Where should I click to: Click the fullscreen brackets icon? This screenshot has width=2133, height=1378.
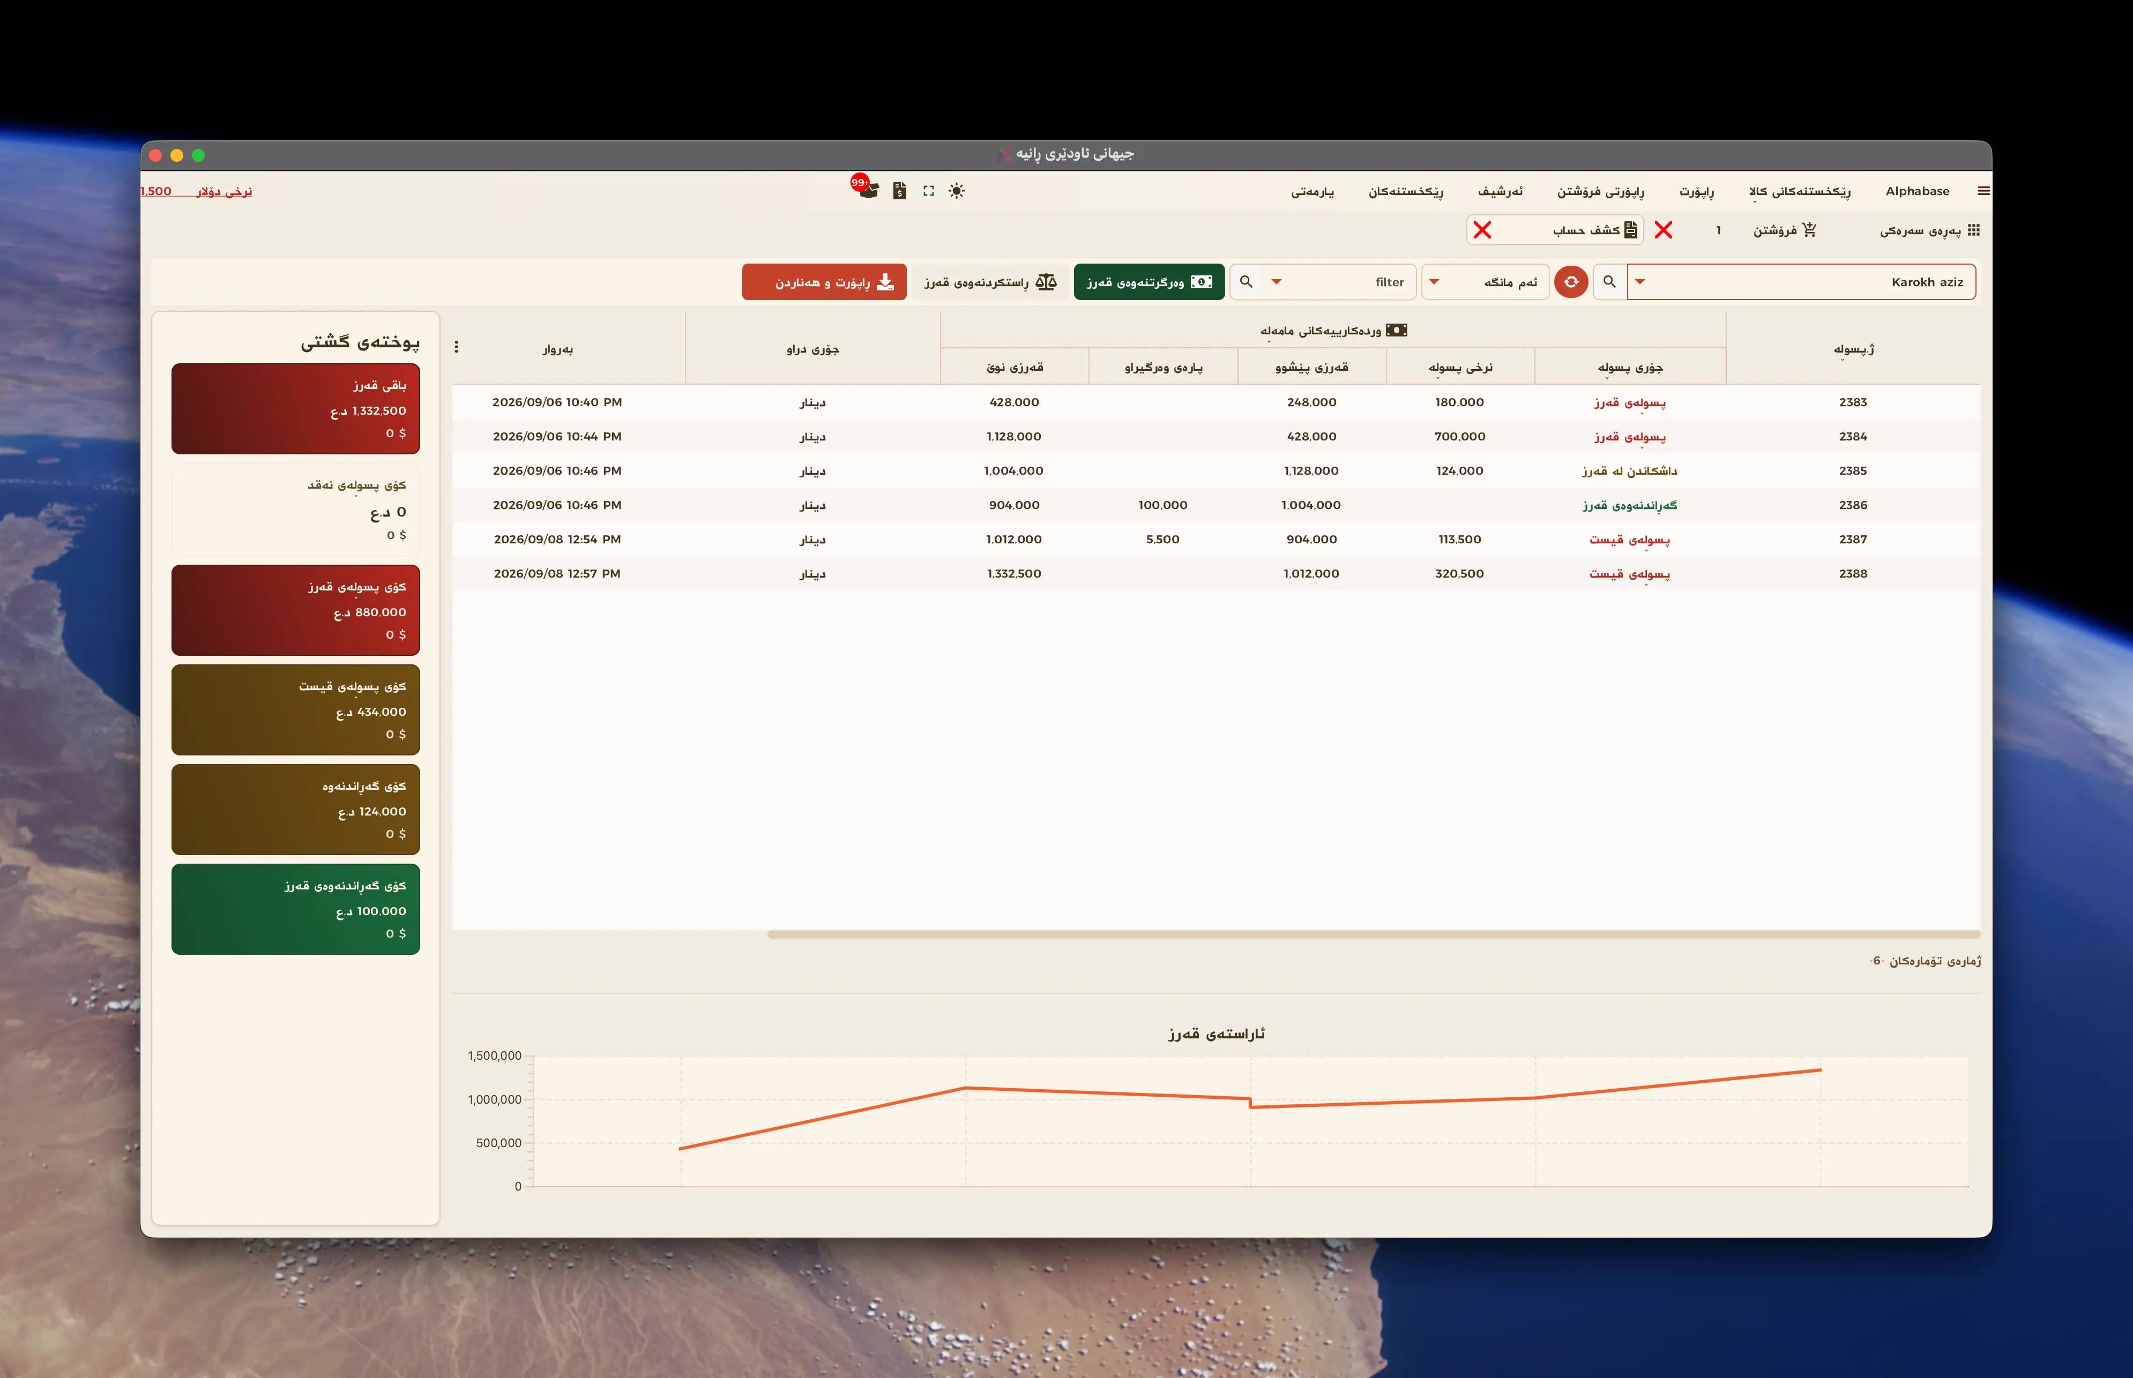coord(928,191)
